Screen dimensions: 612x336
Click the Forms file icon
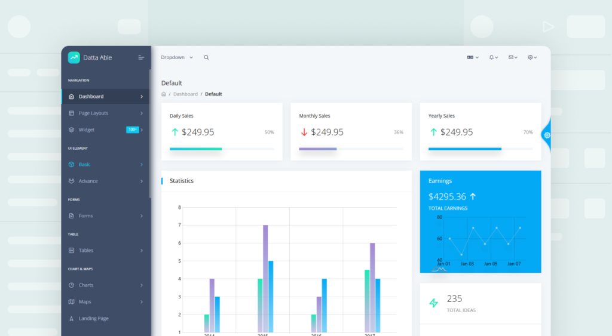[72, 215]
